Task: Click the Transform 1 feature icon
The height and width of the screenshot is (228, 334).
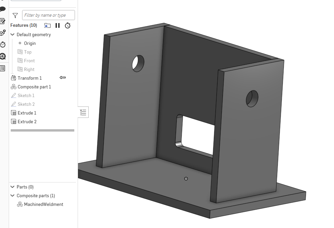Action: 13,78
